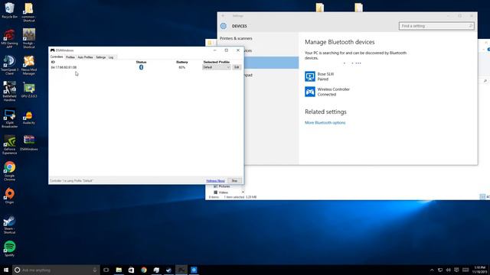Image resolution: width=490 pixels, height=275 pixels.
Task: Open the Settings tab in DS4Windows
Action: pos(100,57)
